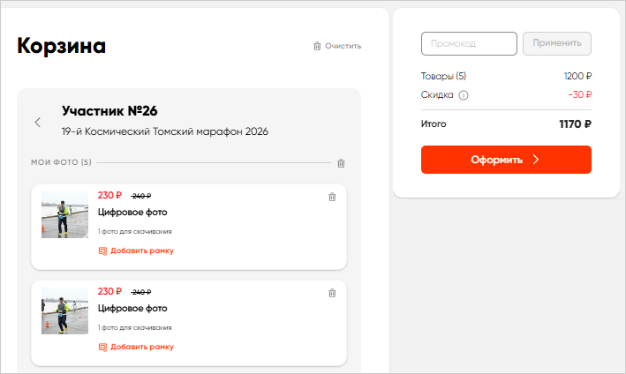The width and height of the screenshot is (626, 374).
Task: Click the frame icon in first photo card
Action: (x=102, y=251)
